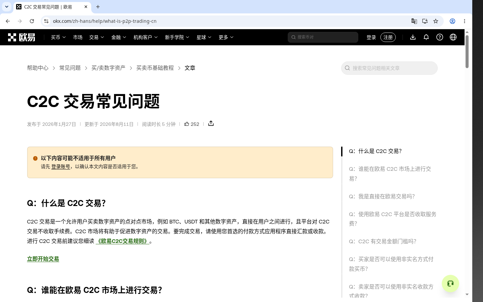Expand the 买币 dropdown menu

click(x=58, y=37)
